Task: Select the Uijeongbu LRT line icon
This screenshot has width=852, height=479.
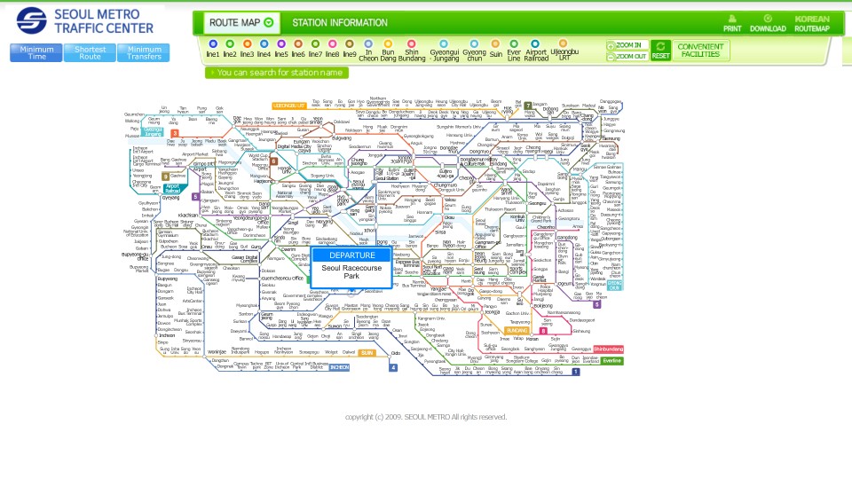Action: pyautogui.click(x=564, y=43)
